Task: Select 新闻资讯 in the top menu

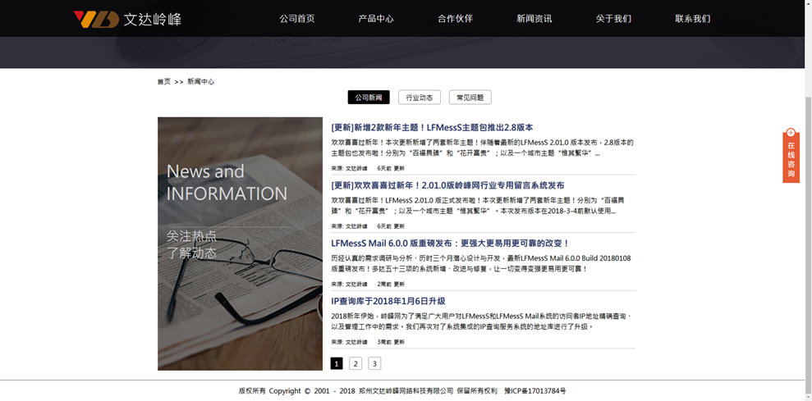Action: click(534, 19)
